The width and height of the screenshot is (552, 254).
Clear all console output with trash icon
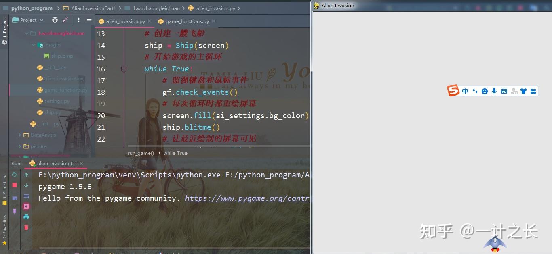point(26,227)
